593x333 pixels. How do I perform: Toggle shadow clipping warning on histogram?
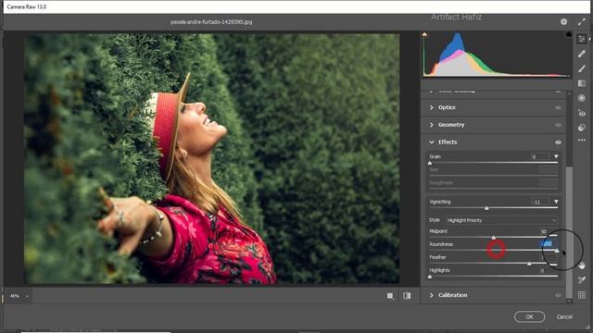click(424, 34)
